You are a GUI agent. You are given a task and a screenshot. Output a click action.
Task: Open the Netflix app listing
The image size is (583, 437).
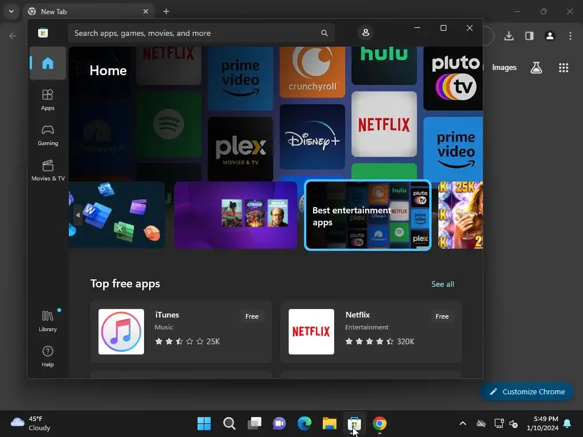pyautogui.click(x=371, y=332)
